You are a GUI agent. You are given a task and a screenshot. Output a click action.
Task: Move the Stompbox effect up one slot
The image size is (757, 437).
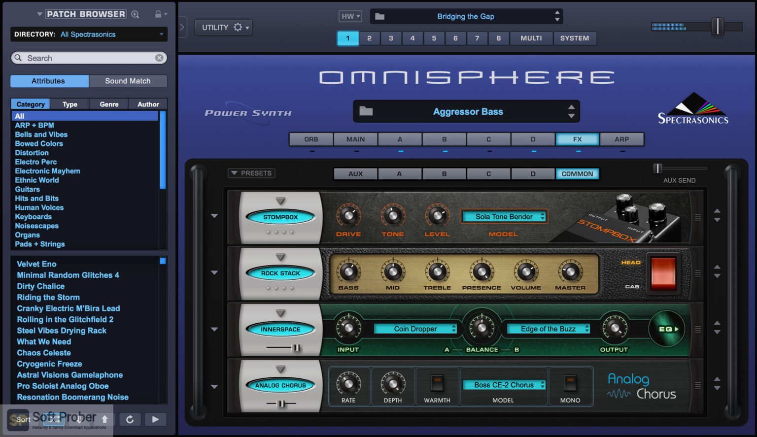click(x=717, y=211)
